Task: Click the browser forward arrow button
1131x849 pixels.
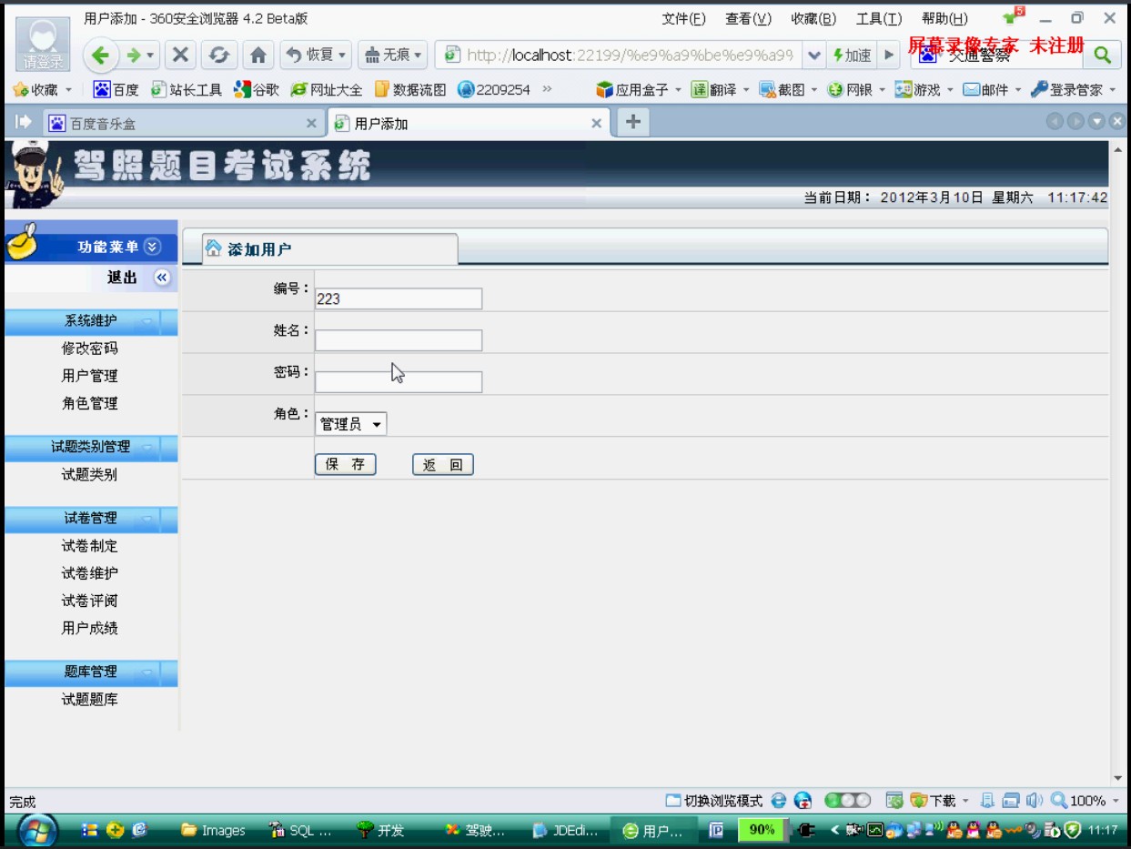Action: (135, 55)
